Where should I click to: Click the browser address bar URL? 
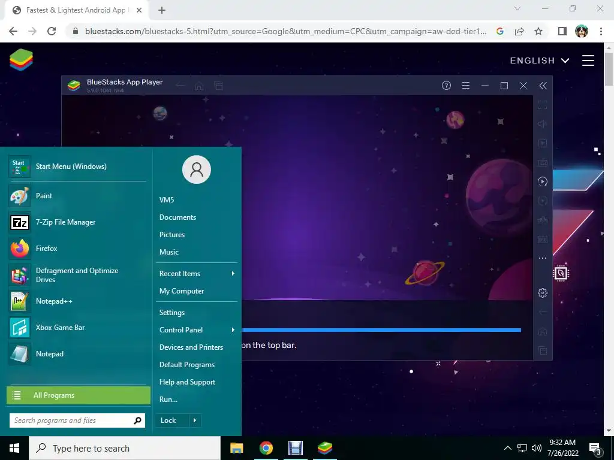pyautogui.click(x=286, y=31)
